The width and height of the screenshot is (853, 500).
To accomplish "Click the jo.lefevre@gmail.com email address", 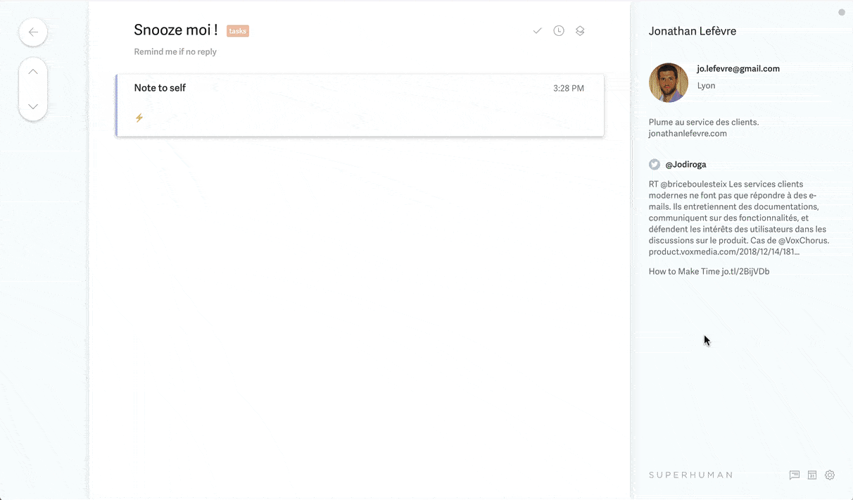I will click(738, 68).
